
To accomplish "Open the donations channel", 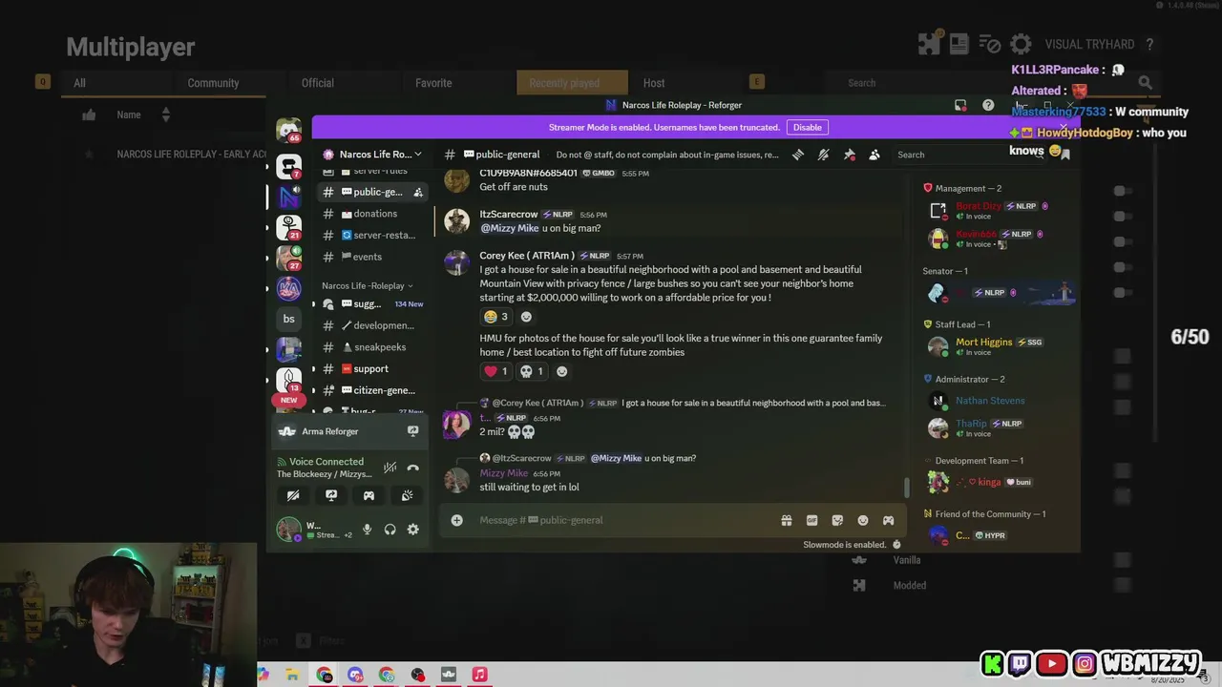I will coord(372,214).
